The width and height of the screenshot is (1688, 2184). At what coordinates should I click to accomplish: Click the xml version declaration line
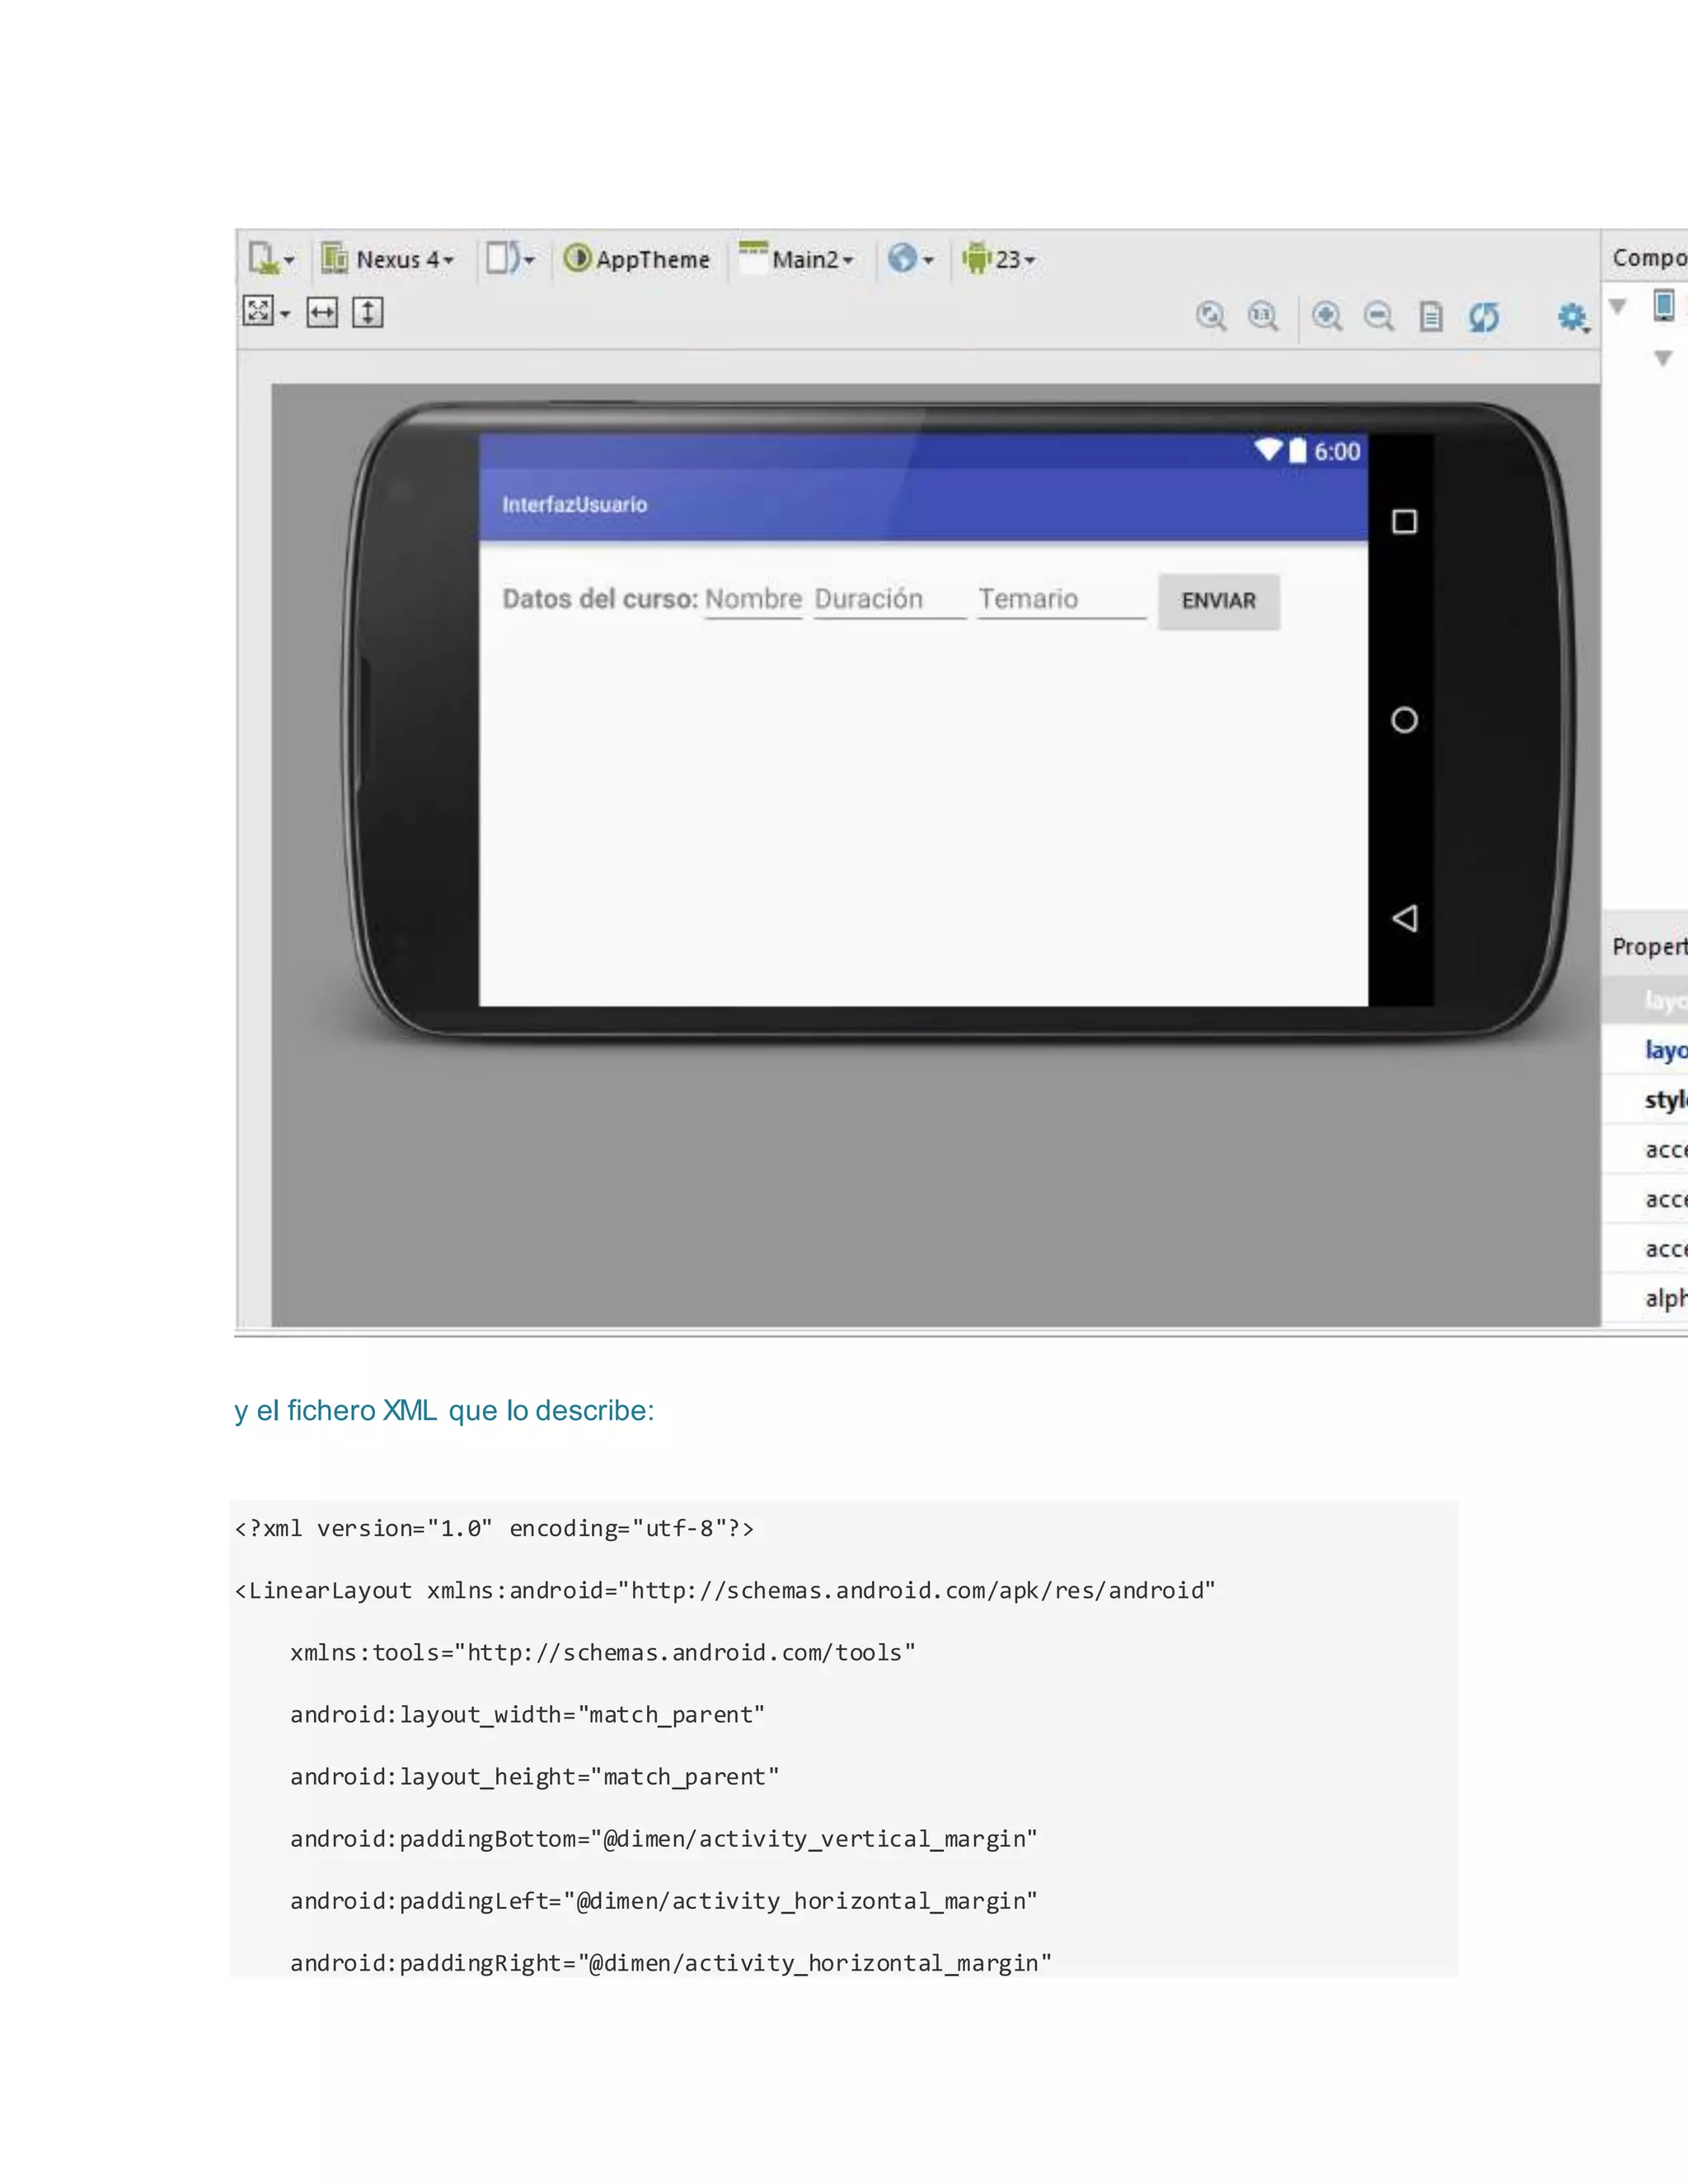[494, 1529]
